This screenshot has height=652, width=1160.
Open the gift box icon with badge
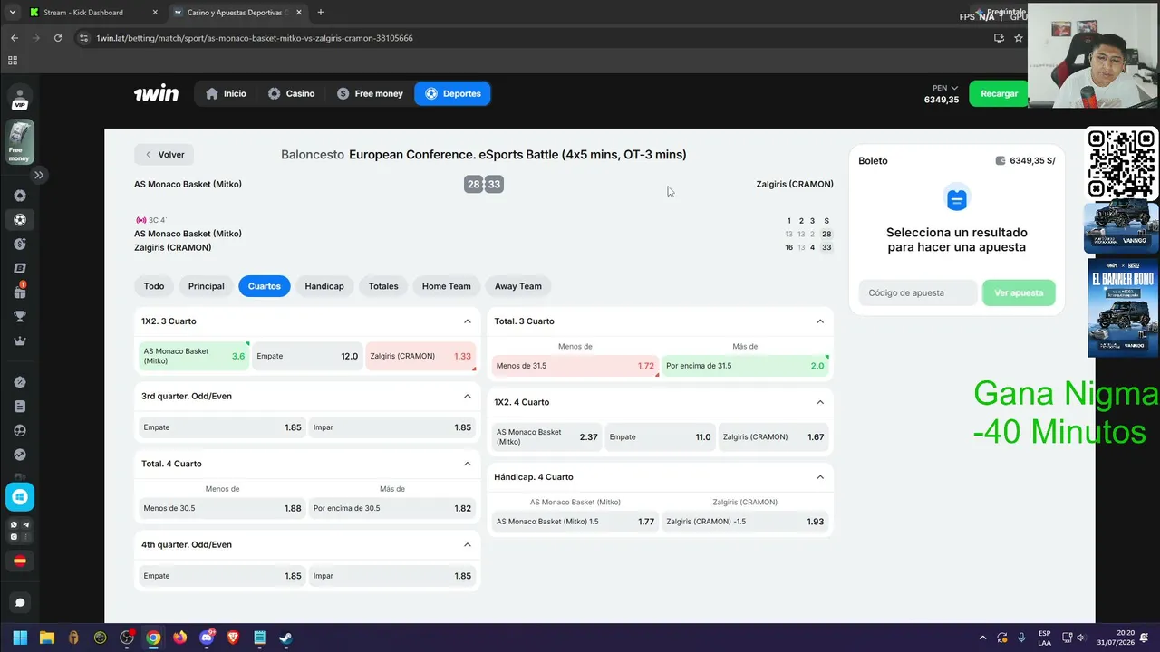pos(20,292)
